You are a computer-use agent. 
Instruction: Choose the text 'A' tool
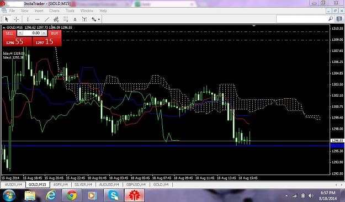pos(75,19)
